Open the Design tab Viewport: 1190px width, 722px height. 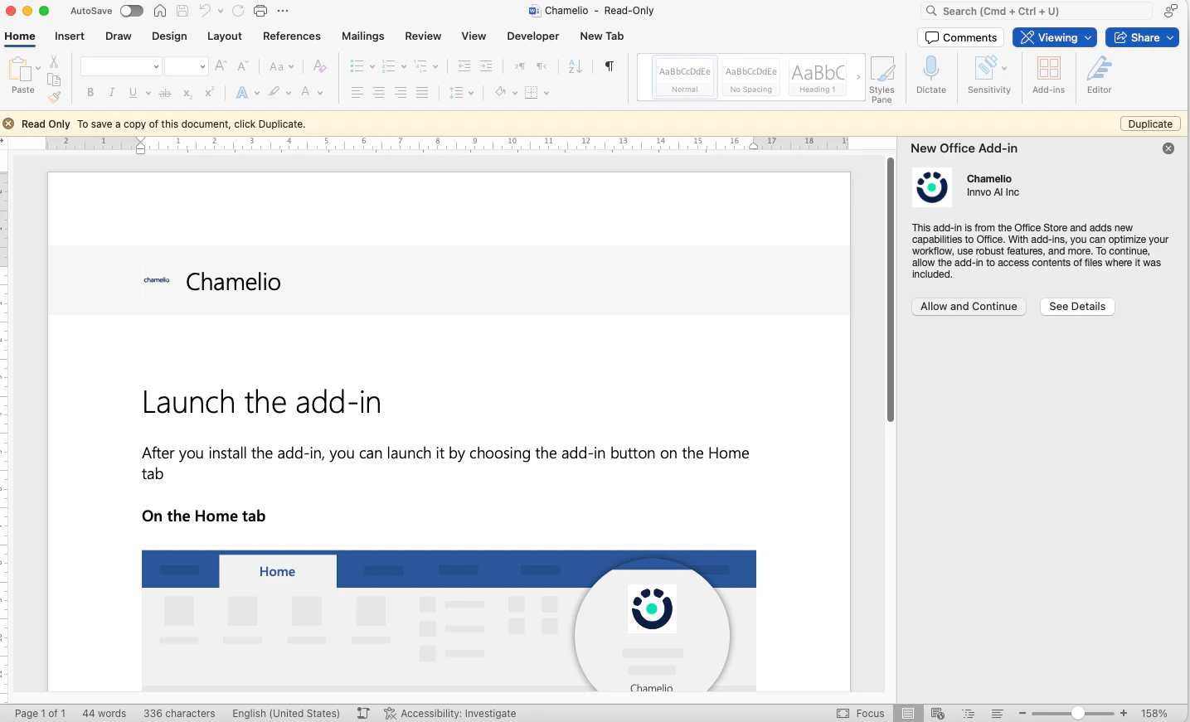pyautogui.click(x=169, y=36)
